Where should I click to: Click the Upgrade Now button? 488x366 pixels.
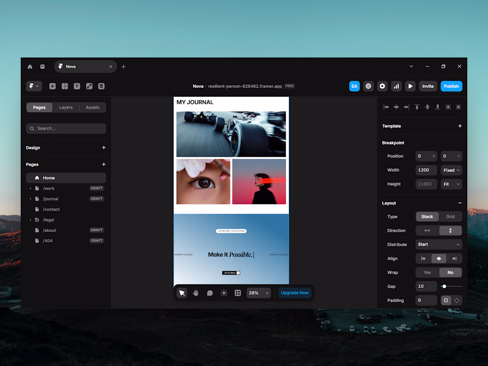pyautogui.click(x=295, y=293)
